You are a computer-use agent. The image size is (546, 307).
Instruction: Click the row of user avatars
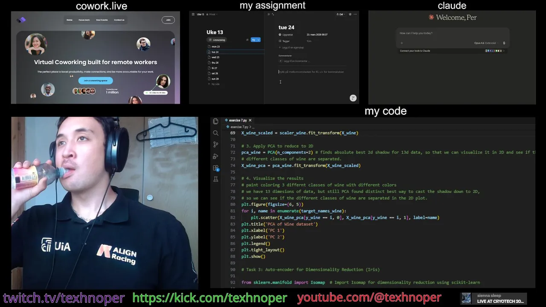[84, 91]
